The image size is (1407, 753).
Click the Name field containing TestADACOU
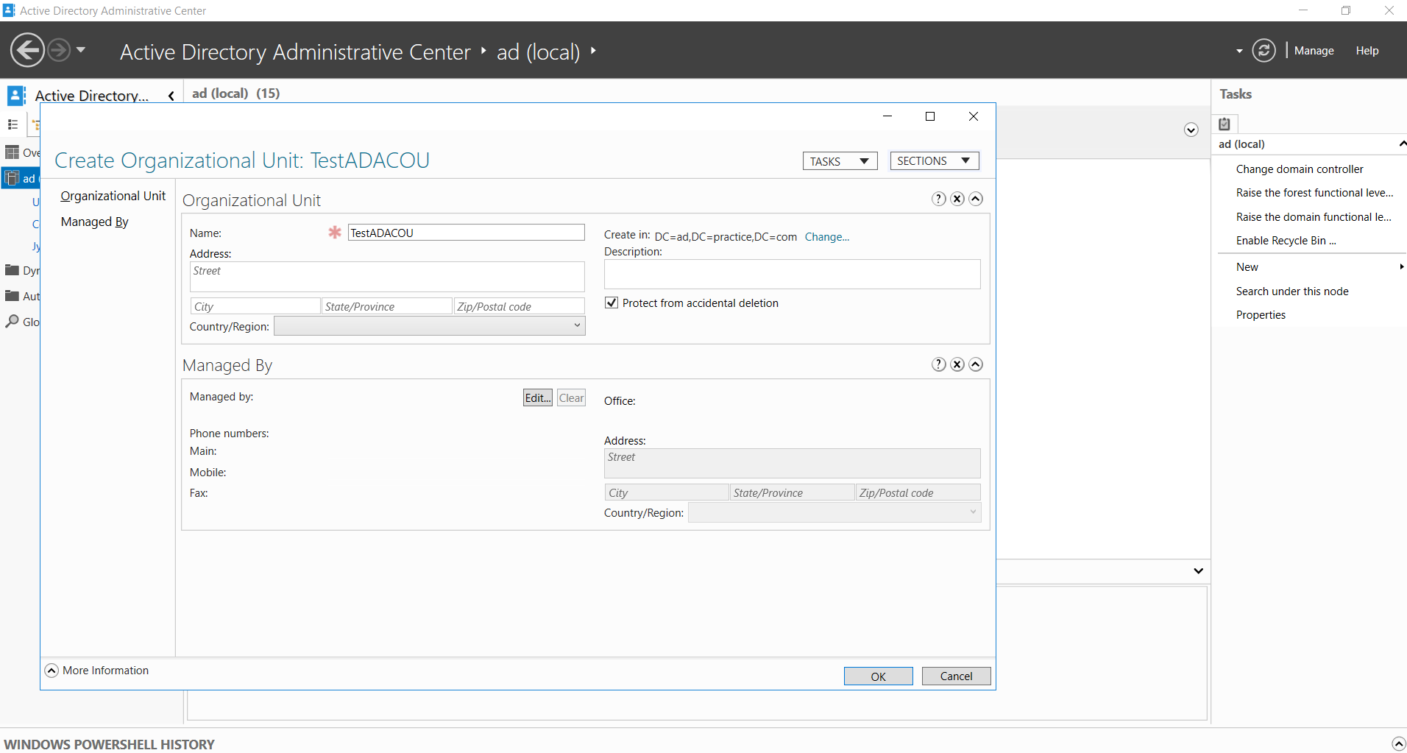point(466,233)
